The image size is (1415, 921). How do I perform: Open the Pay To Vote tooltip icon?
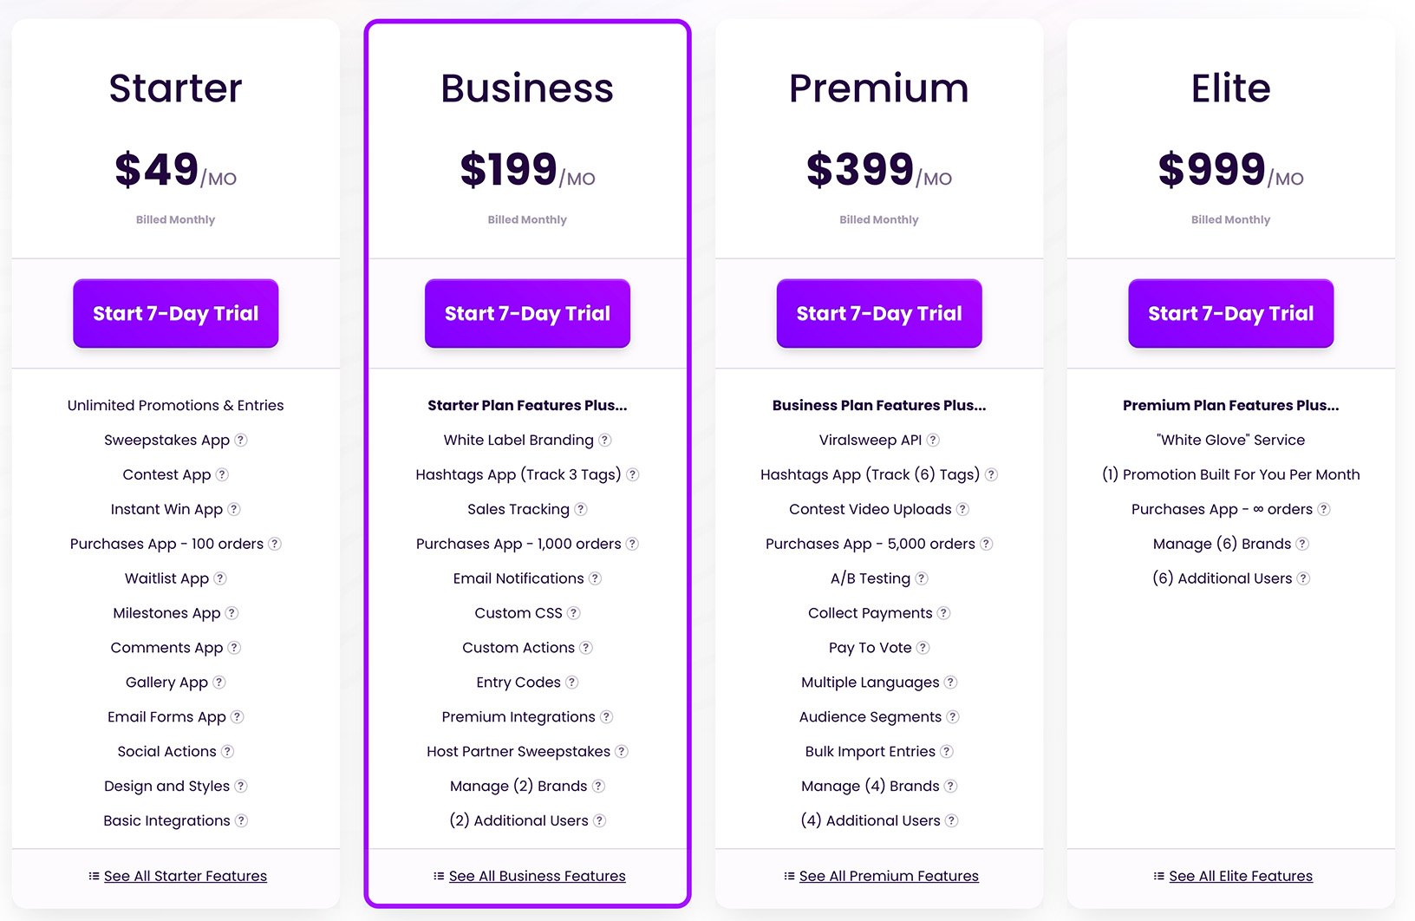[x=922, y=648]
